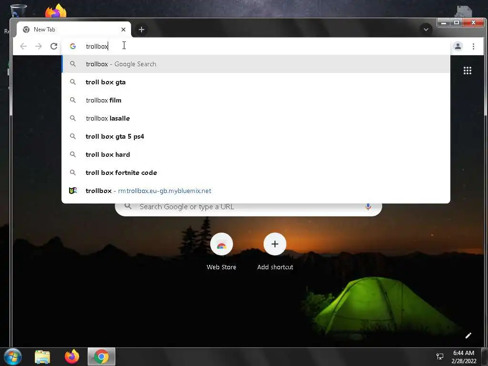Open the Chrome profile avatar menu
488x366 pixels.
458,46
